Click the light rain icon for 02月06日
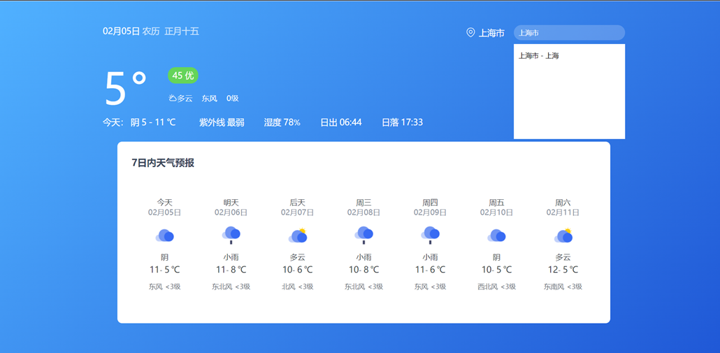The height and width of the screenshot is (353, 720). pos(231,235)
